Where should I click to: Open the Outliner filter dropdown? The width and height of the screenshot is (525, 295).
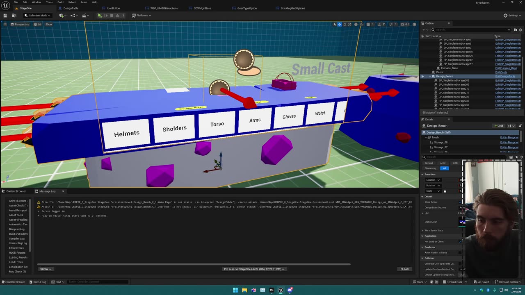click(425, 29)
